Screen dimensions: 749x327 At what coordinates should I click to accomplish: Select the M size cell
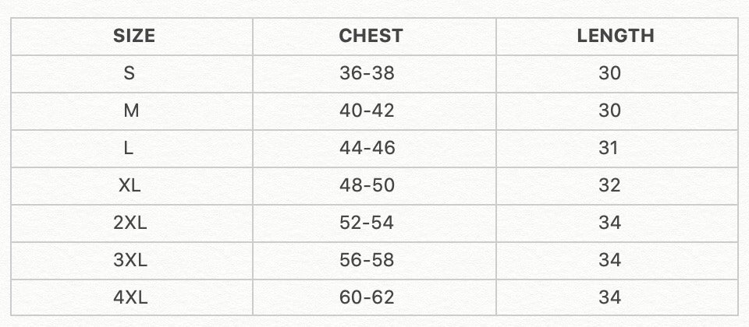[131, 111]
